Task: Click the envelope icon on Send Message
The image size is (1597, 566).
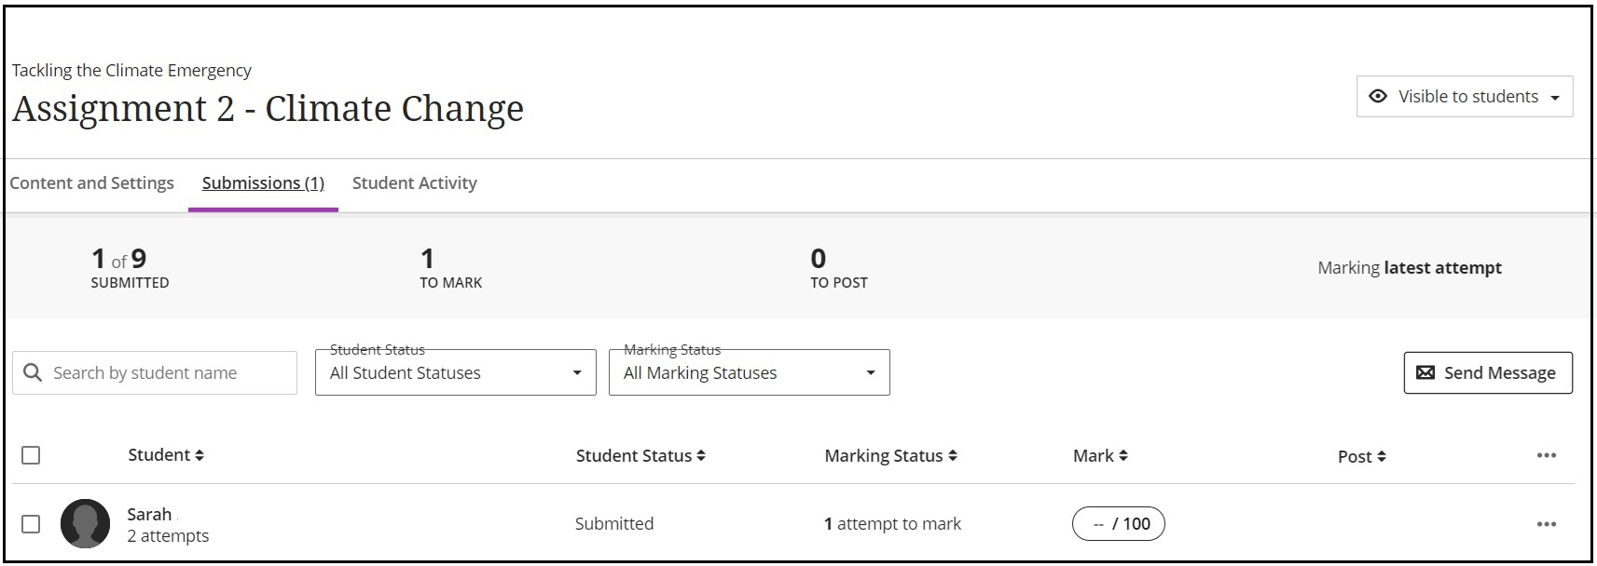Action: click(1425, 372)
